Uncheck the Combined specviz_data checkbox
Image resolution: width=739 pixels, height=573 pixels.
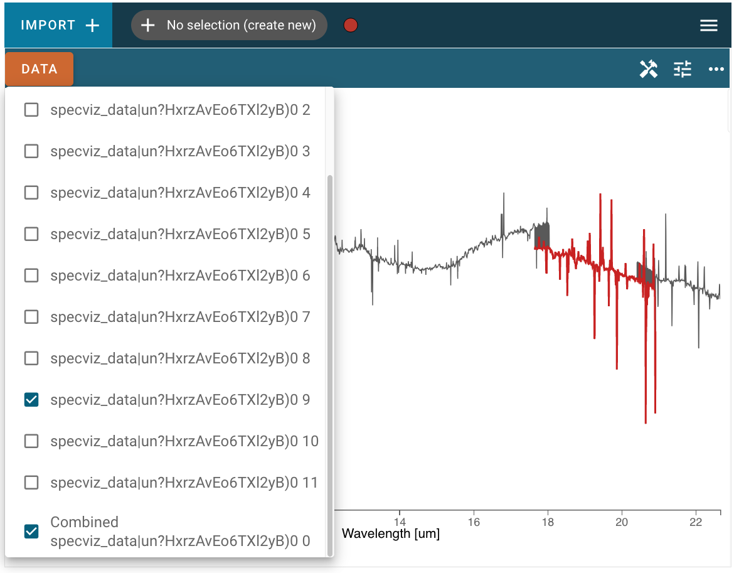tap(31, 531)
